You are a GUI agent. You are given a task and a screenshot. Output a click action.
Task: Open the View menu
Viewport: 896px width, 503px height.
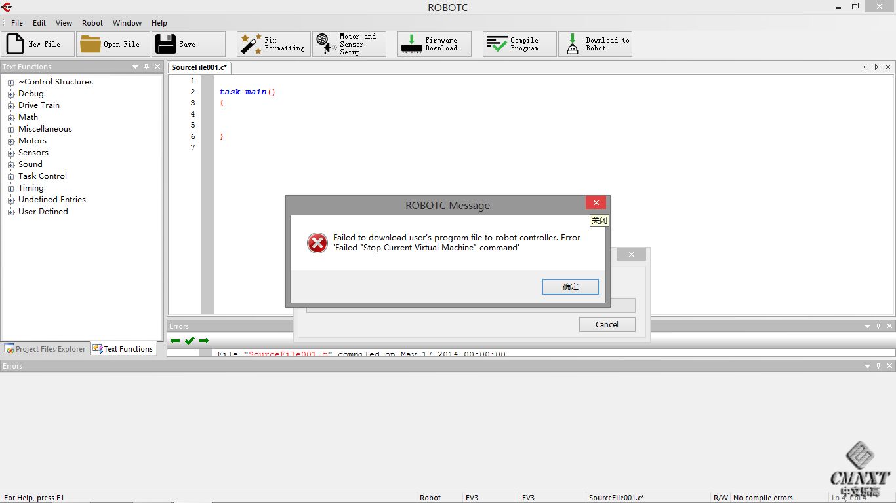pyautogui.click(x=64, y=23)
